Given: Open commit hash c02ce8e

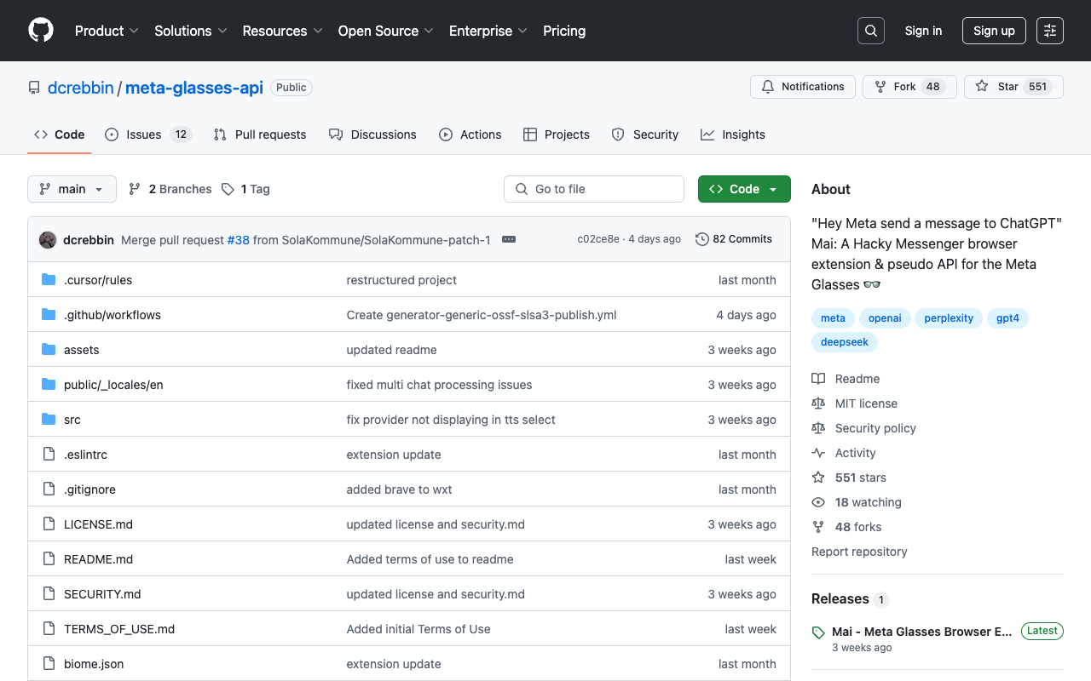Looking at the screenshot, I should click(x=598, y=239).
